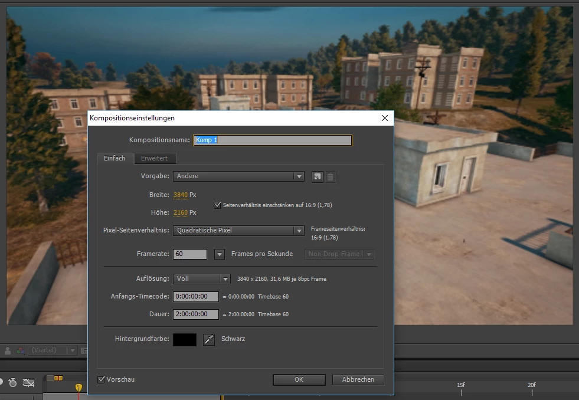The height and width of the screenshot is (400, 579).
Task: Click the trash icon to delete preset
Action: pos(331,177)
